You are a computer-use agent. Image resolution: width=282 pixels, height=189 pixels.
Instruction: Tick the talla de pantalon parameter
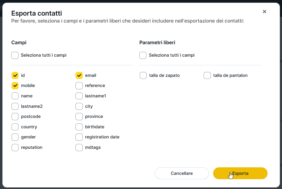(x=207, y=75)
